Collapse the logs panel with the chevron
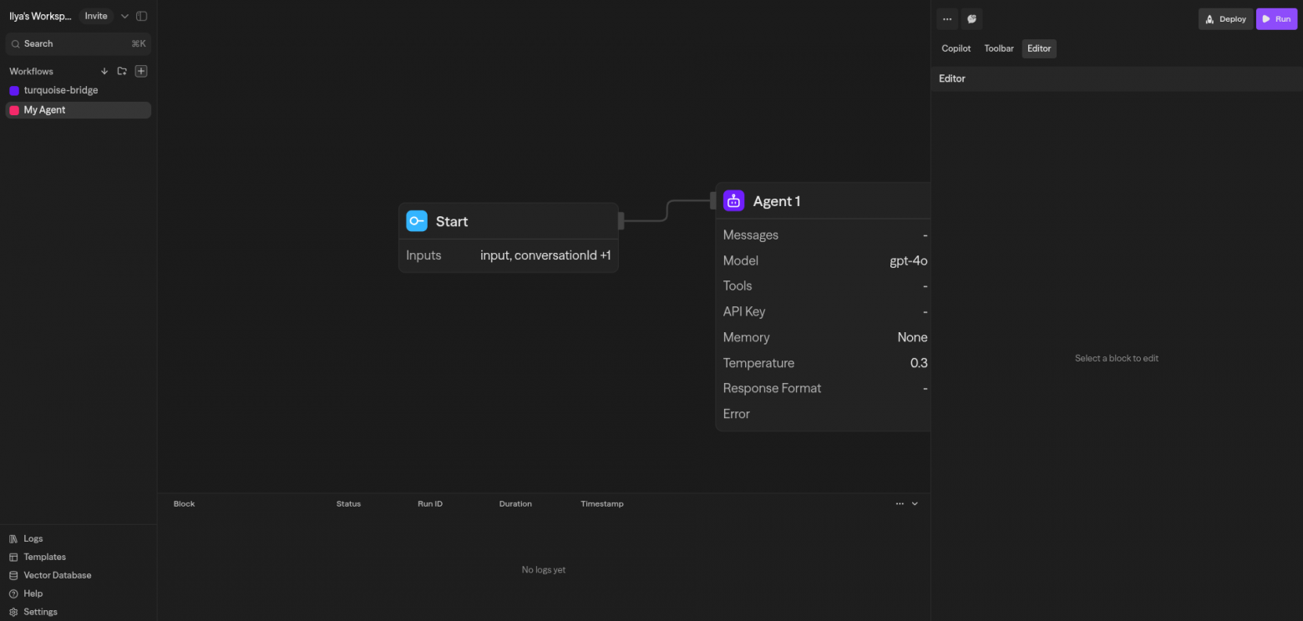The height and width of the screenshot is (621, 1303). (915, 503)
